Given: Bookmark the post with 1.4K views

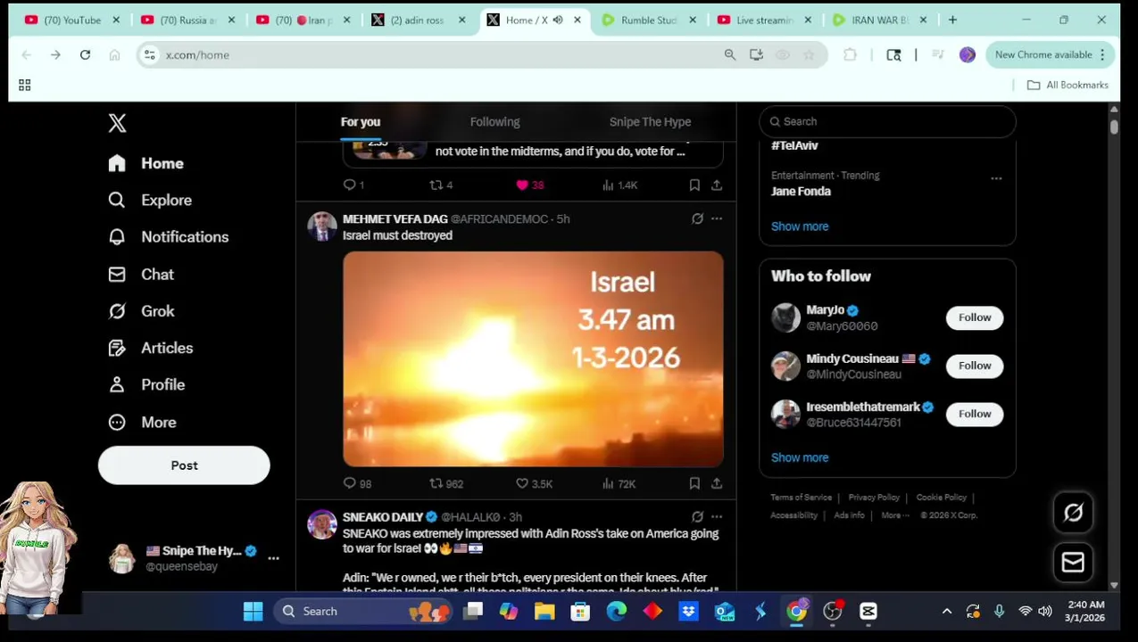Looking at the screenshot, I should 694,185.
